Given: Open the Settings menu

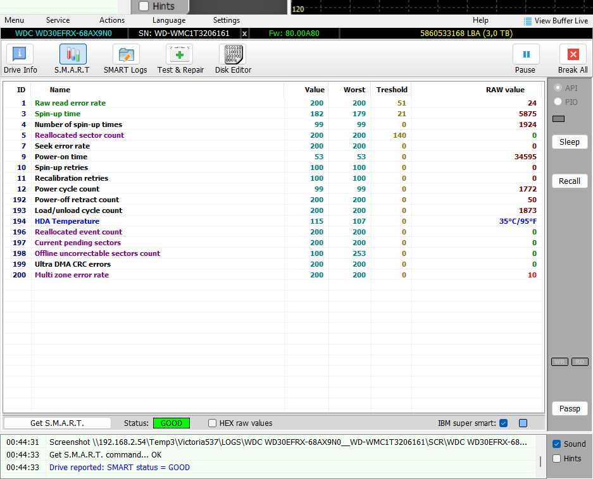Looking at the screenshot, I should point(226,20).
